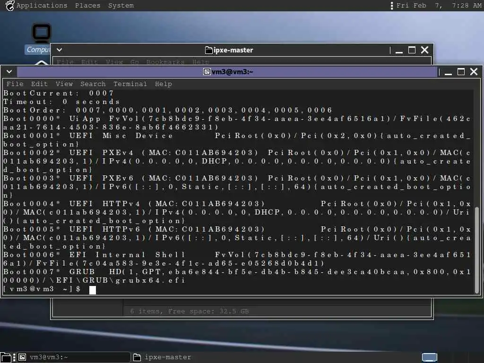Screen dimensions: 484x363
Task: Click the "Boot0004* UEFI HTTPv4" entry
Action: 237,212
